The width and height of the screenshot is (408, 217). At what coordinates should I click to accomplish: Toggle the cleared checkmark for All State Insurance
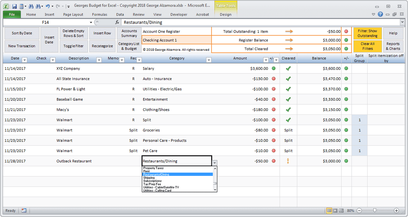[288, 79]
